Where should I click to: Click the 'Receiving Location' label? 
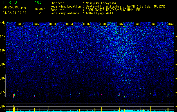coord(66,6)
